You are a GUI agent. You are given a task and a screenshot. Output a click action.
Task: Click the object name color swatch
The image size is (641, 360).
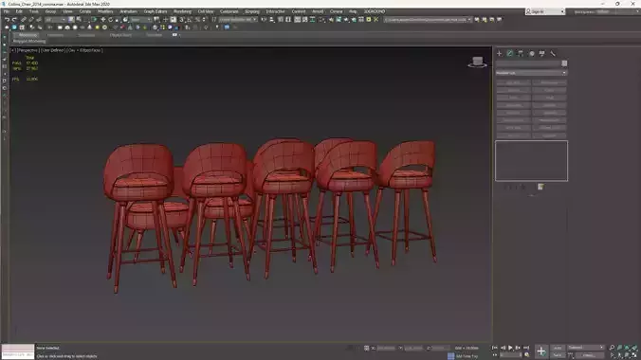564,63
